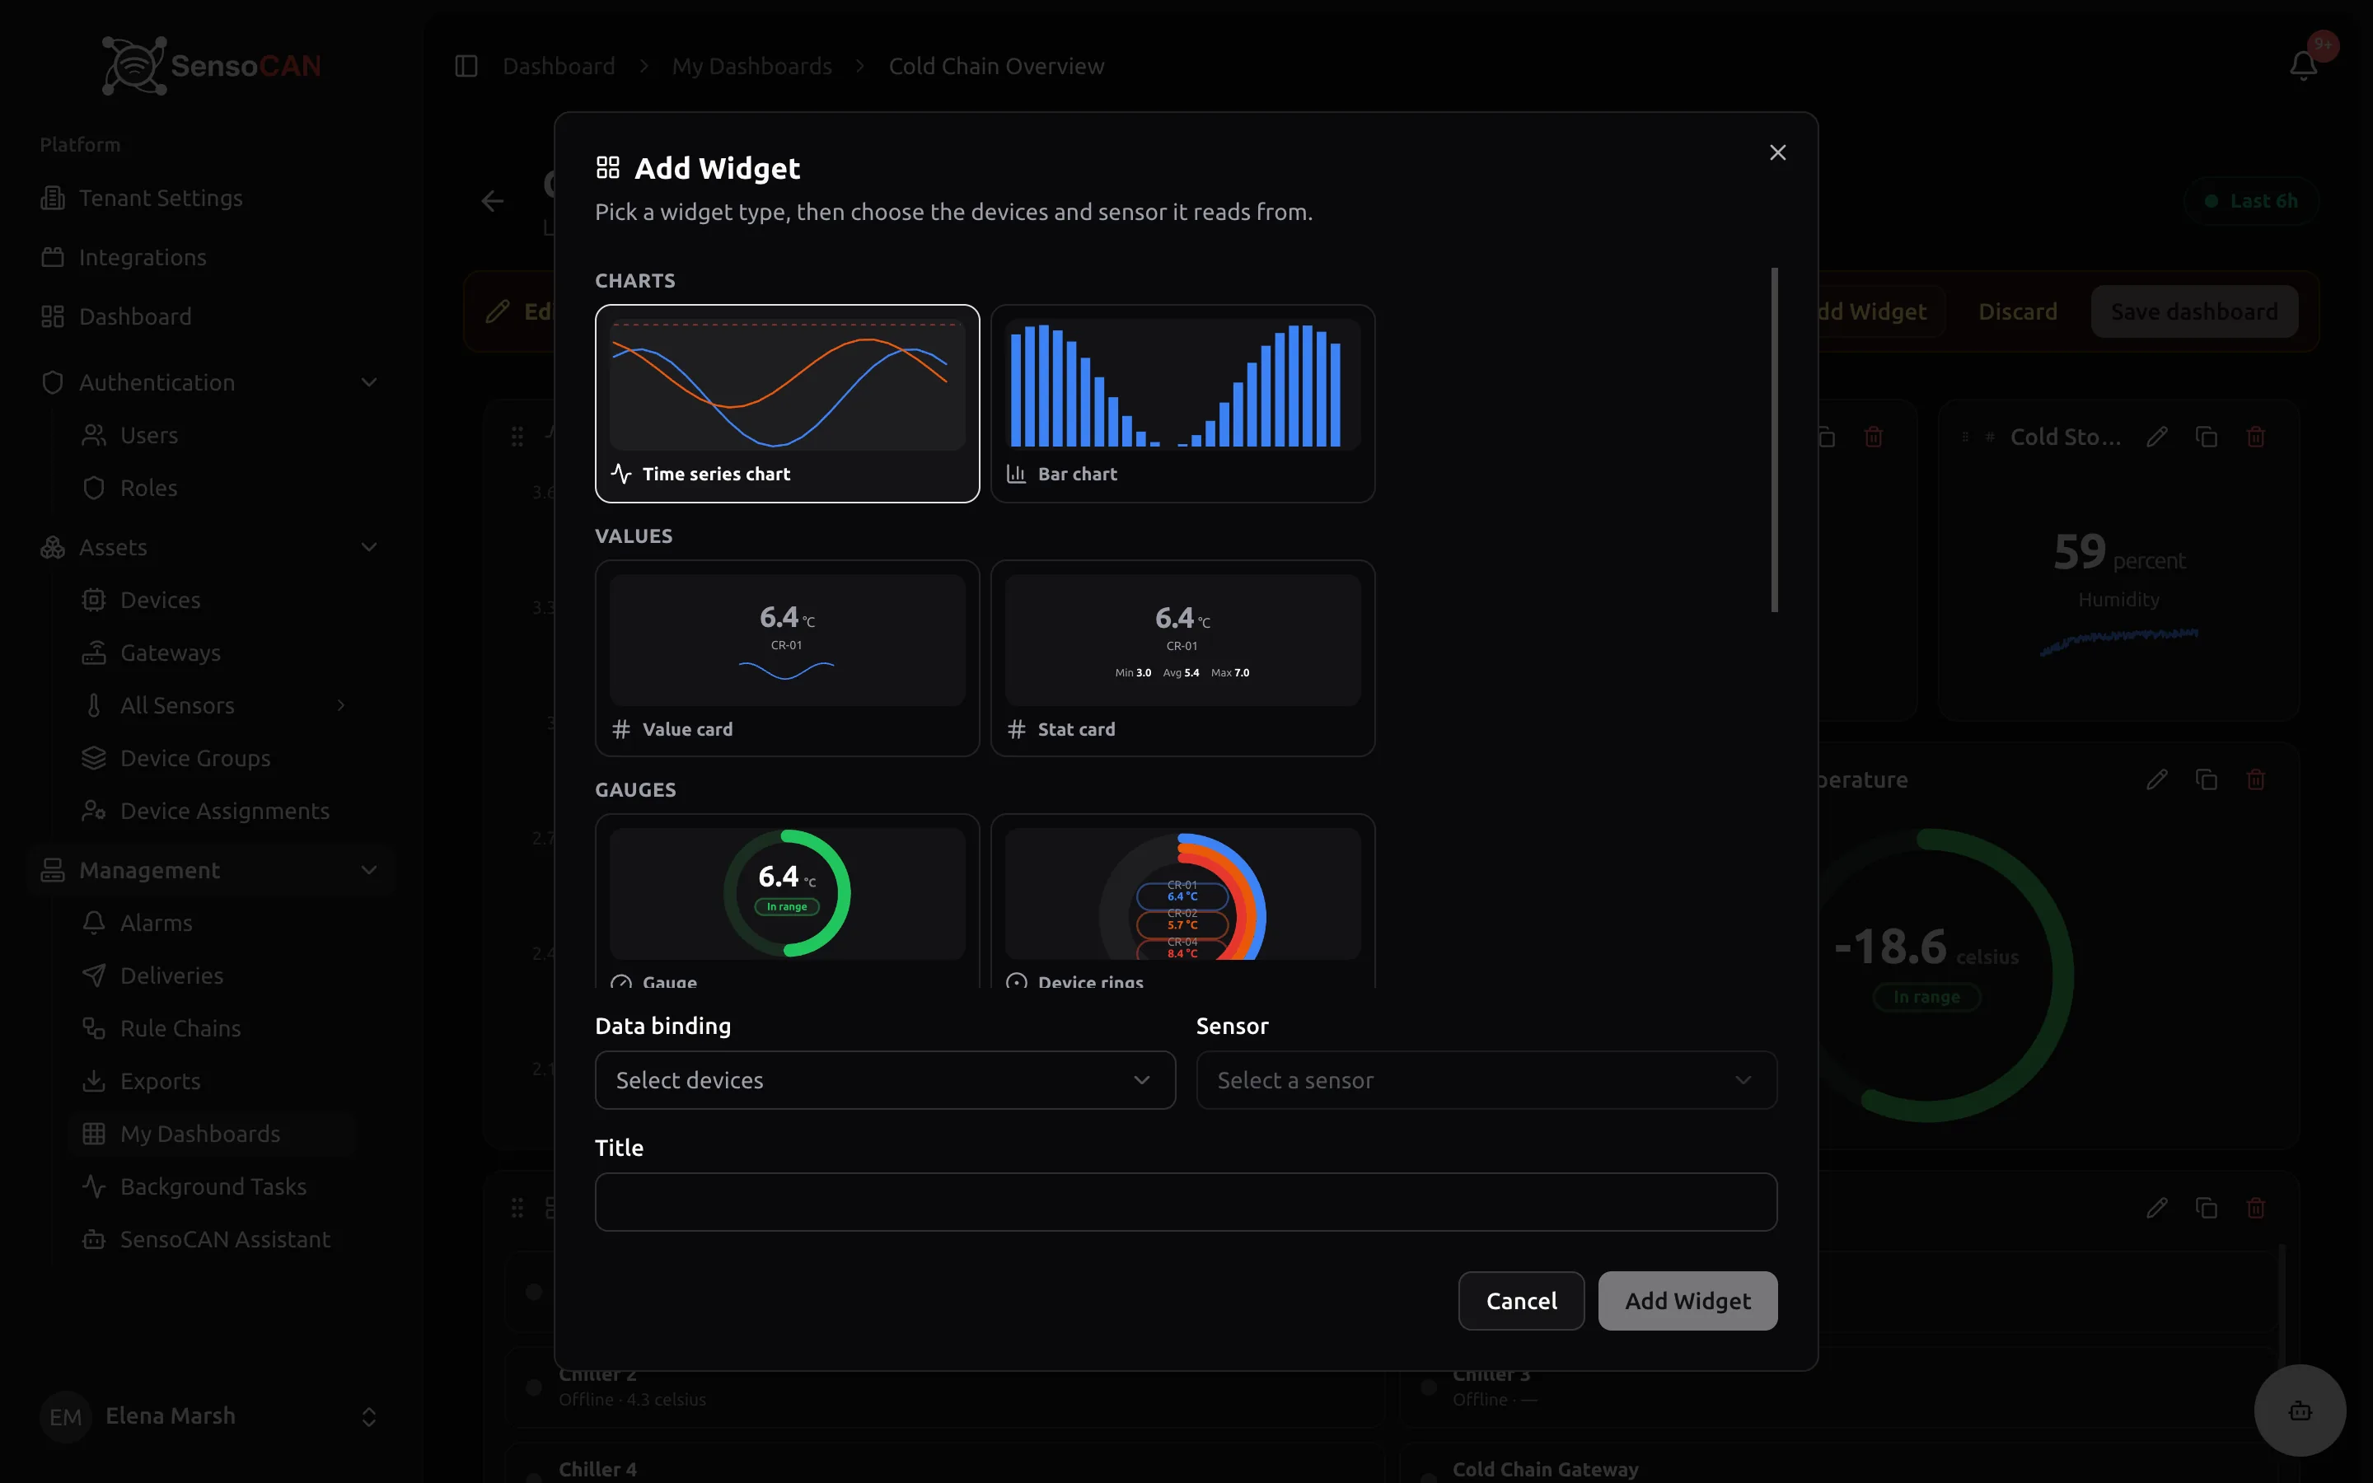Cancel the Add Widget dialog
This screenshot has width=2373, height=1483.
[1521, 1301]
